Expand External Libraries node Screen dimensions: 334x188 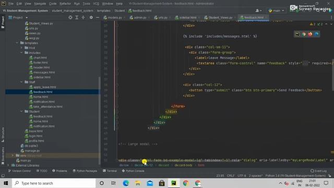coord(8,166)
